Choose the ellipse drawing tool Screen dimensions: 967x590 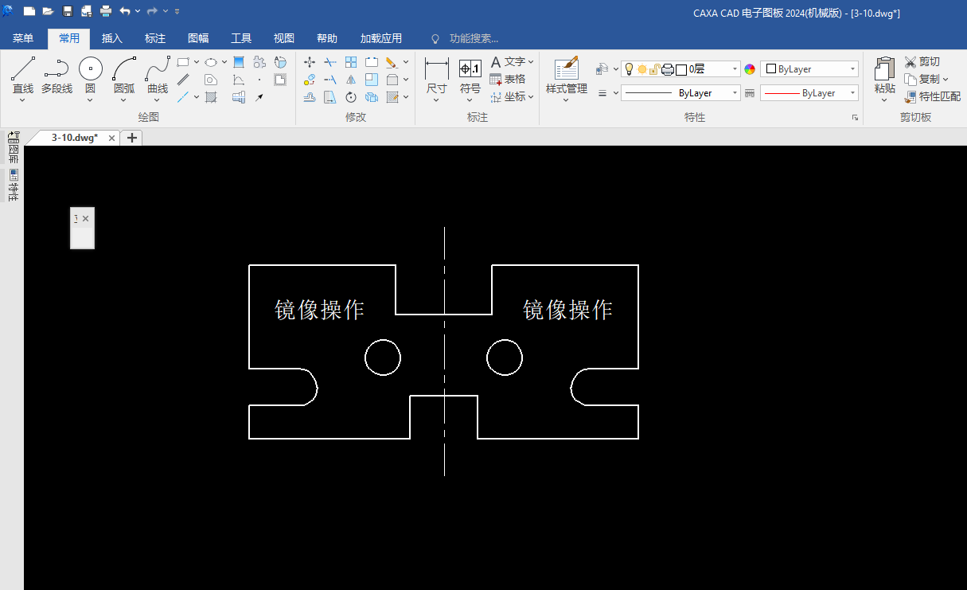211,62
